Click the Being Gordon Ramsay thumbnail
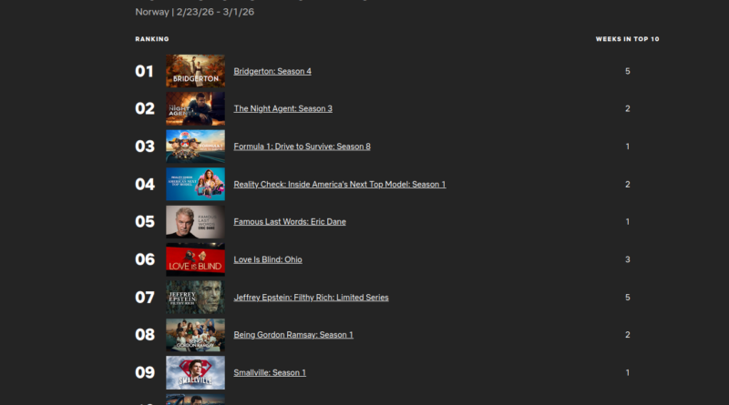This screenshot has height=405, width=729. click(x=195, y=335)
